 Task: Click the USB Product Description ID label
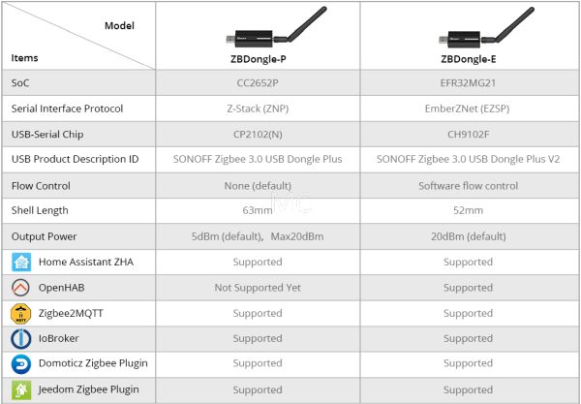(76, 160)
